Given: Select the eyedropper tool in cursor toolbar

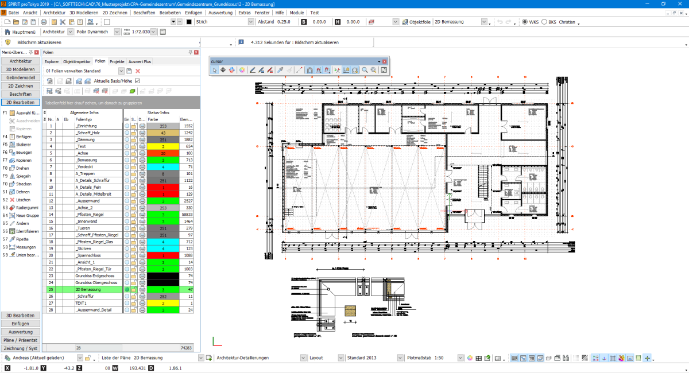Looking at the screenshot, I should [280, 70].
